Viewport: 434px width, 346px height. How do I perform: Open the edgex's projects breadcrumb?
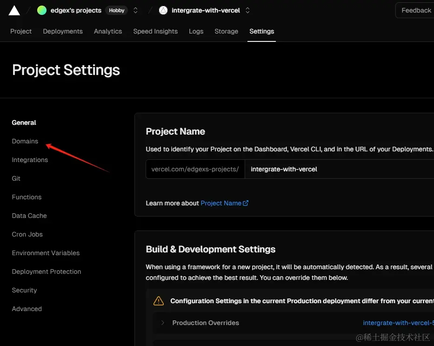click(x=76, y=10)
